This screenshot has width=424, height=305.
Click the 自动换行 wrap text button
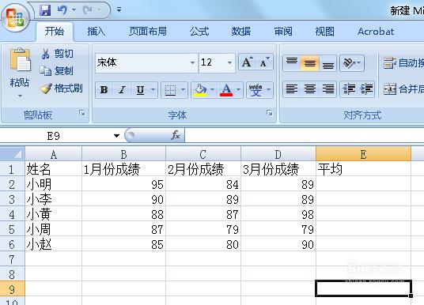pos(403,63)
